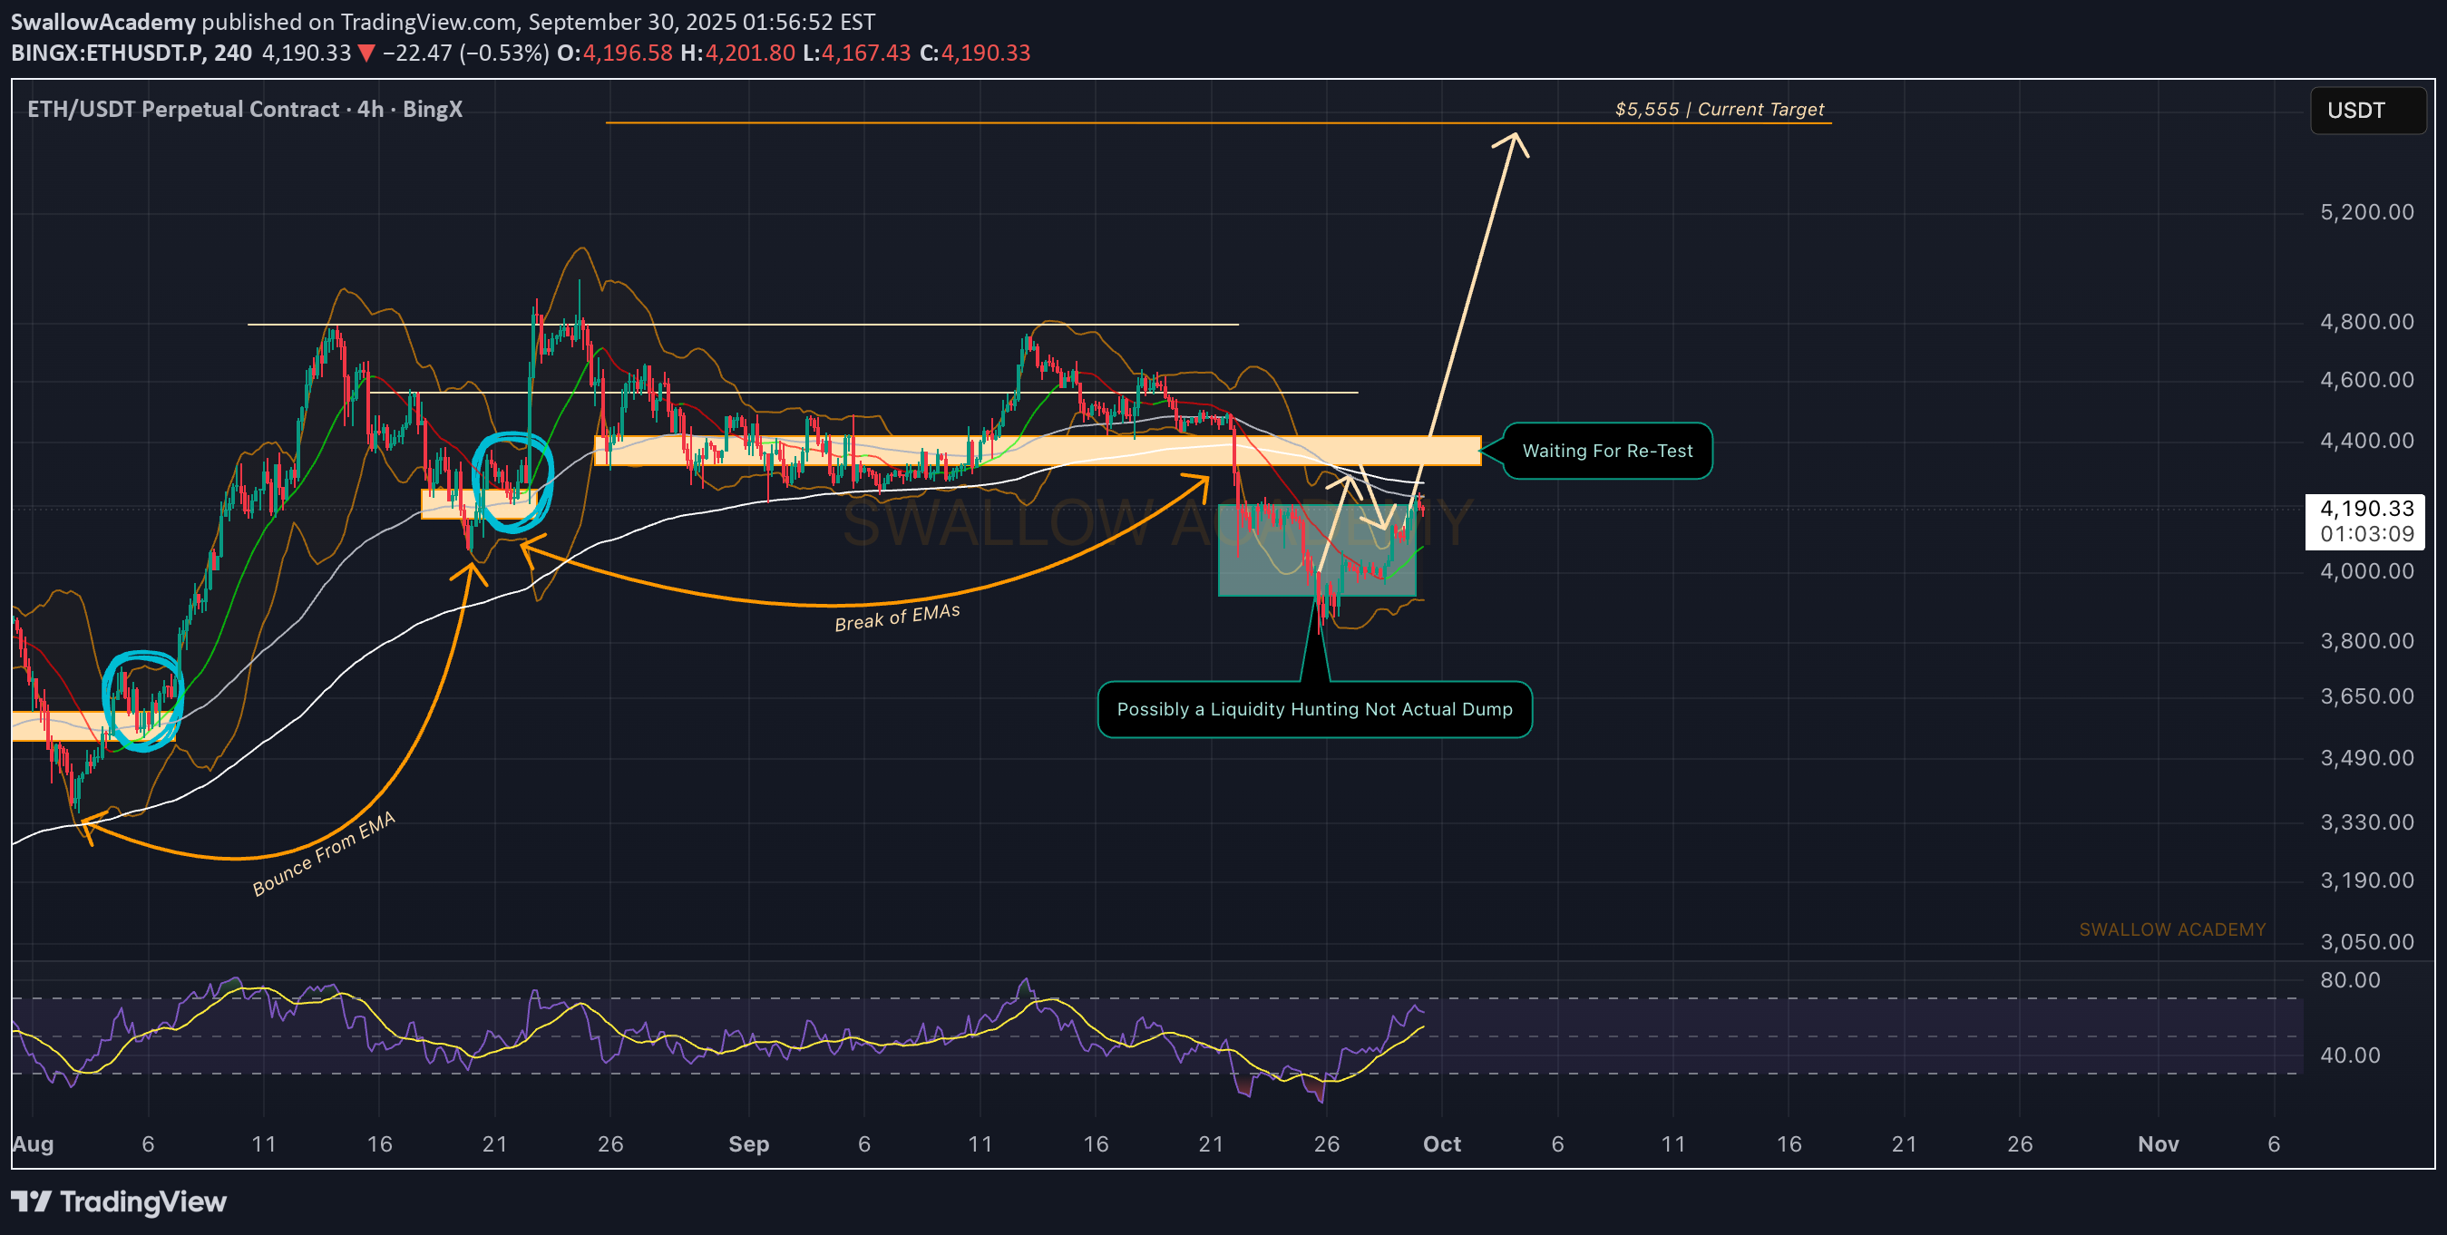The width and height of the screenshot is (2447, 1235).
Task: Click the Oct date axis label
Action: point(1441,1143)
